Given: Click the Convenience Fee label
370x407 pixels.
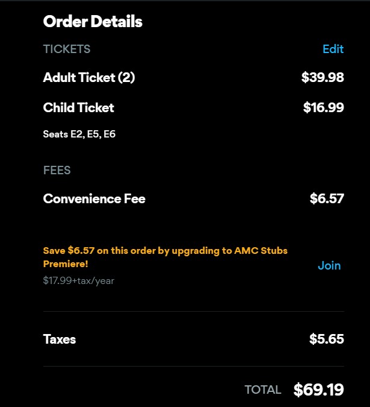Looking at the screenshot, I should click(x=94, y=199).
